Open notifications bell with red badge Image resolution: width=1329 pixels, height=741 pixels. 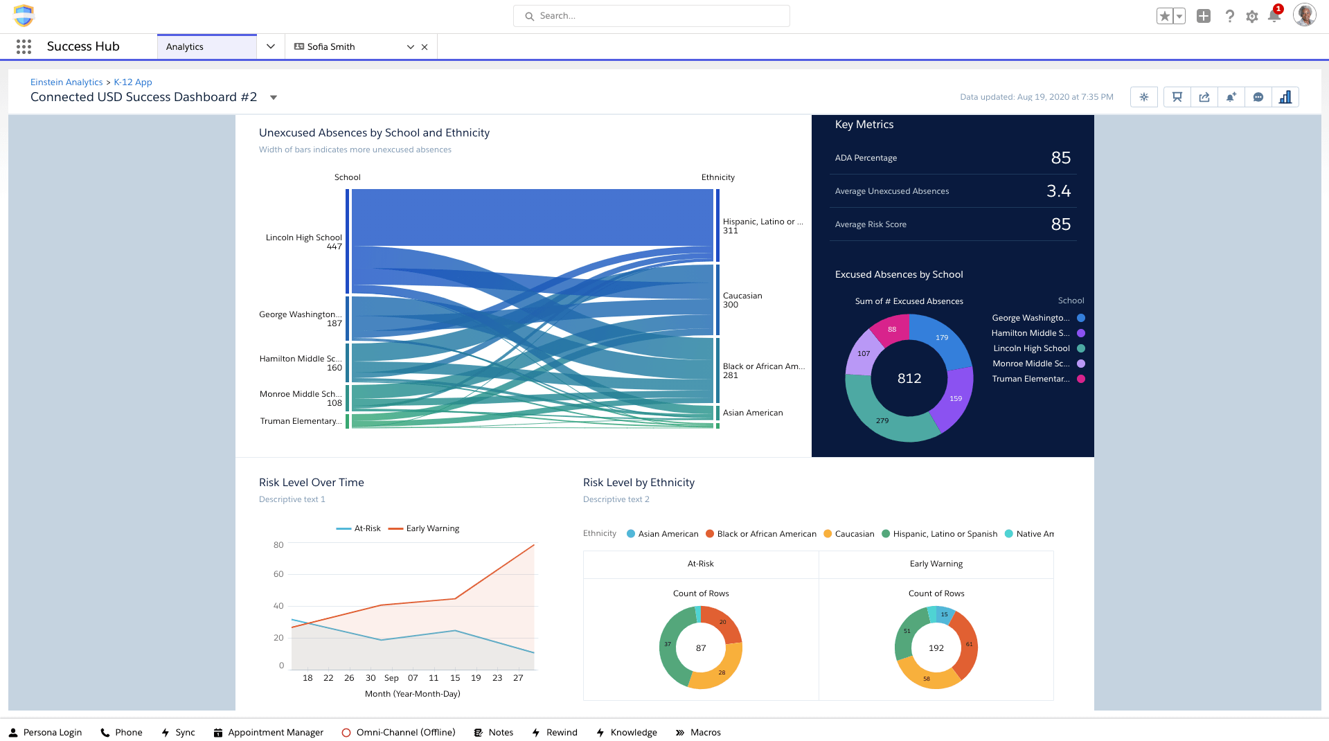[x=1274, y=16]
